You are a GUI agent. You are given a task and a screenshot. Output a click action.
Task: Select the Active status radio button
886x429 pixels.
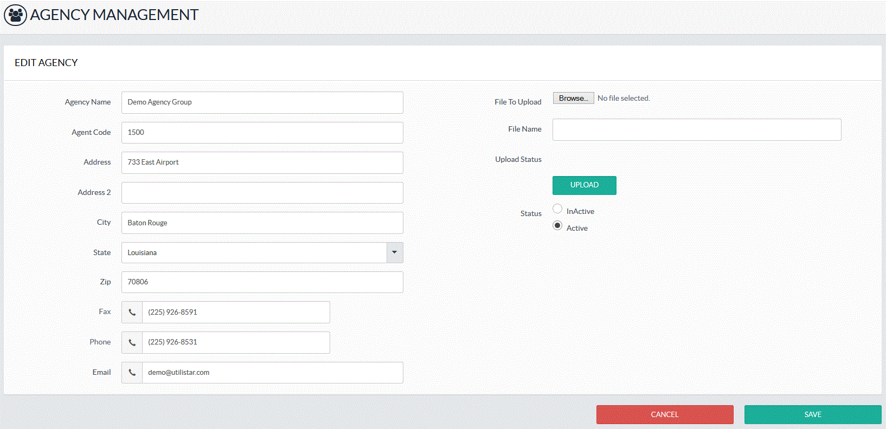pos(557,225)
